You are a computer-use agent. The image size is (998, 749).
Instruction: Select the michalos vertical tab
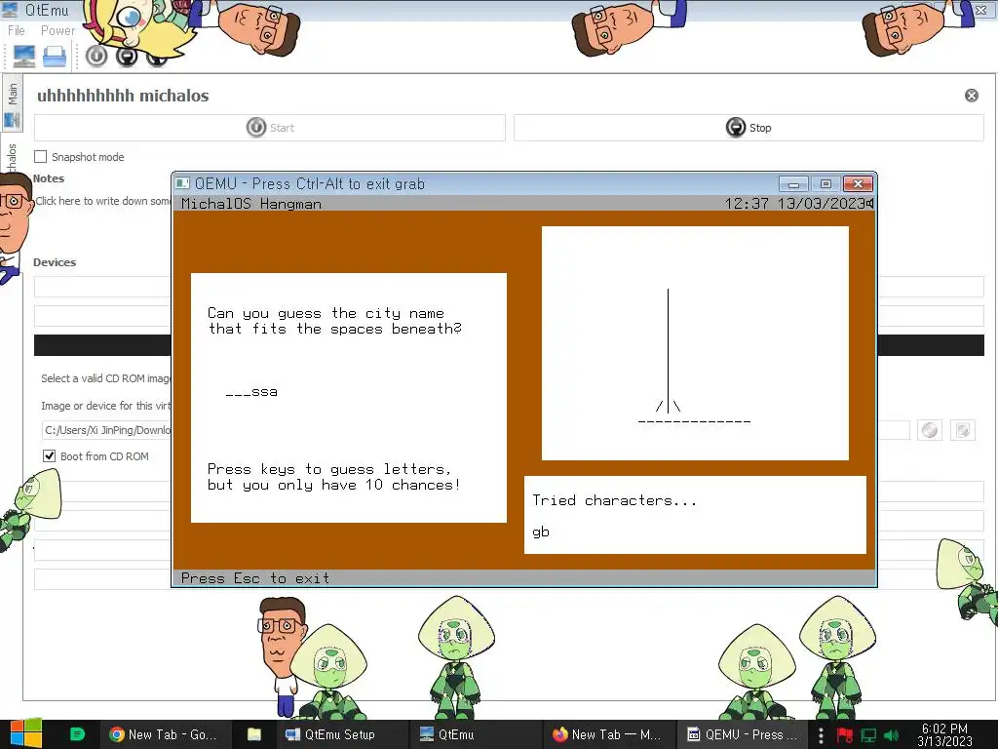pyautogui.click(x=12, y=156)
